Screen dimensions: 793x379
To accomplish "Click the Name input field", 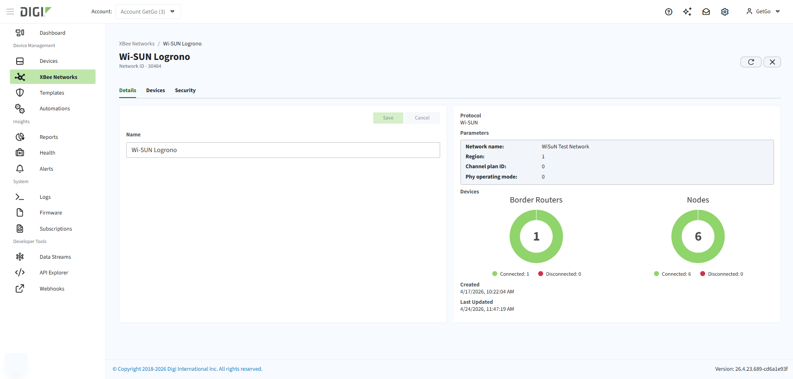I will coord(283,150).
